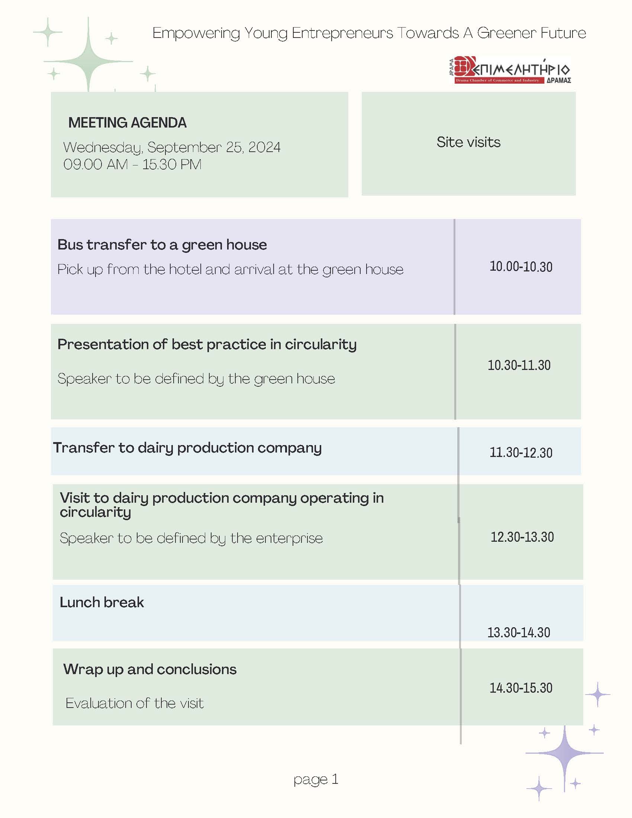
Task: Click the document title Empowering Young Entrepreneurs
Action: point(369,33)
